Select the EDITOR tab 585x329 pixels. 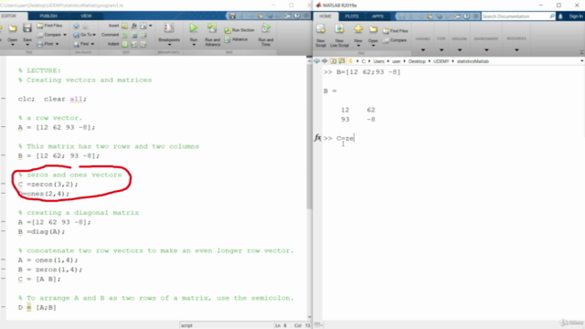(x=8, y=16)
